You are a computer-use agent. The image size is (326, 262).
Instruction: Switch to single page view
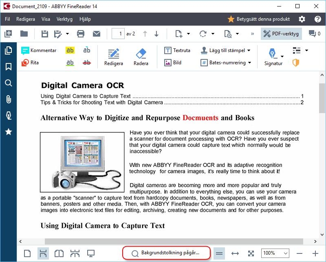27,253
